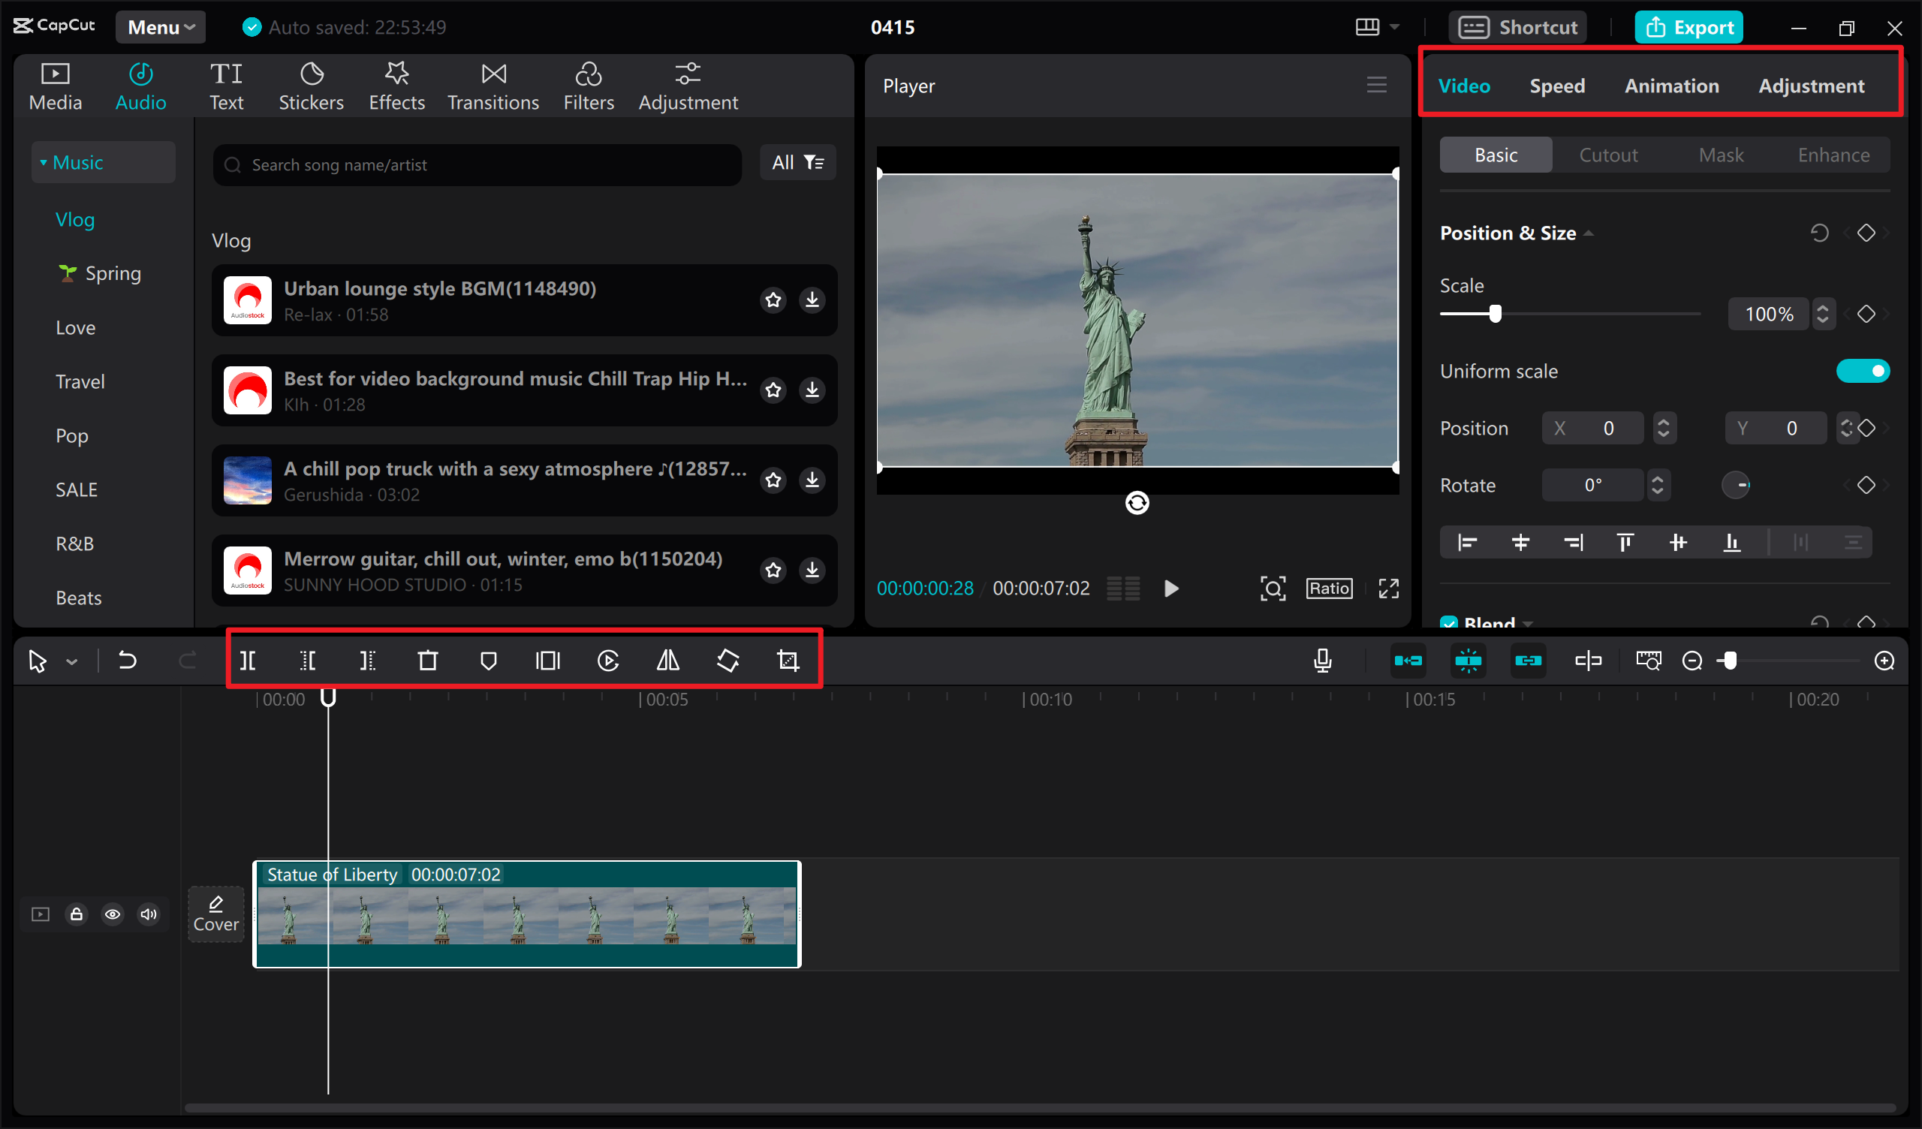Hide the video track with the eye icon
1922x1129 pixels.
coord(113,914)
